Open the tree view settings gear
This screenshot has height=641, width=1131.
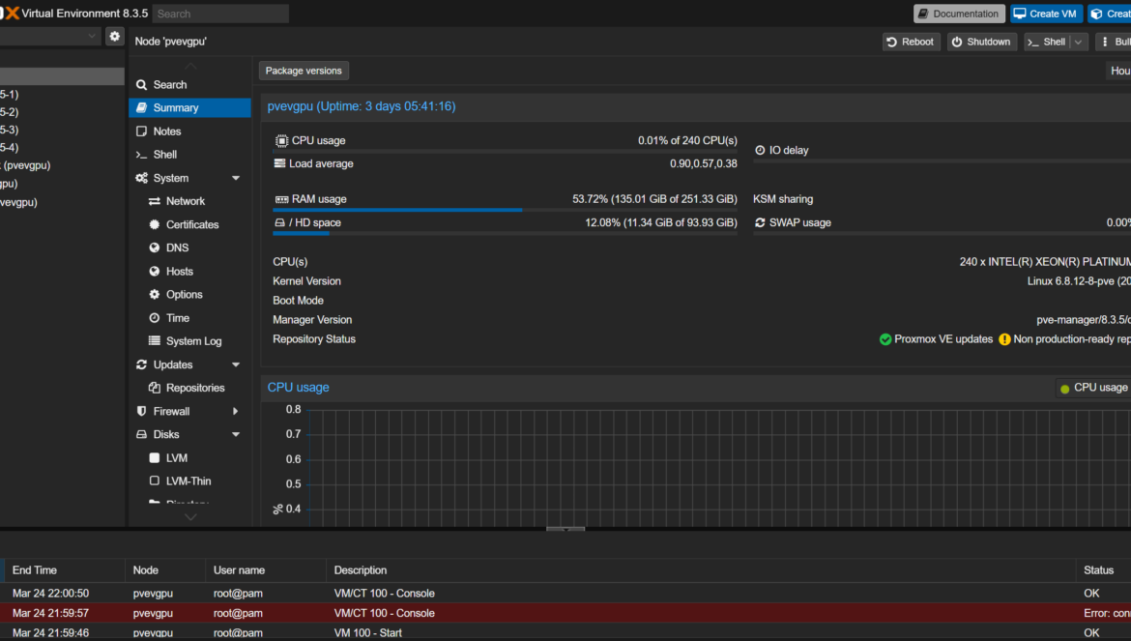[x=115, y=36]
